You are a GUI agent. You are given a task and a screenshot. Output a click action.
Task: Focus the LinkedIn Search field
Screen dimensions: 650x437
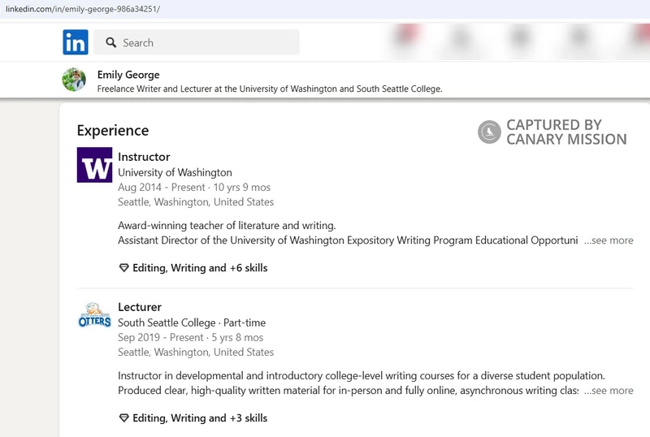click(197, 42)
